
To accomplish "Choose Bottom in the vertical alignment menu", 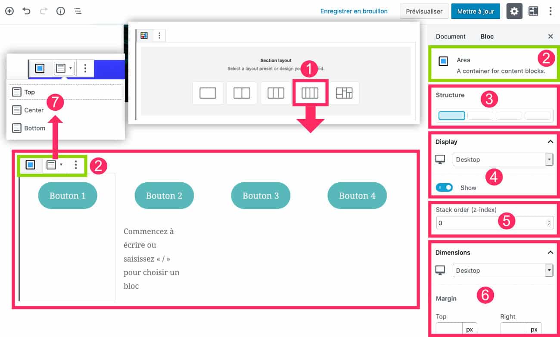I will pos(34,128).
